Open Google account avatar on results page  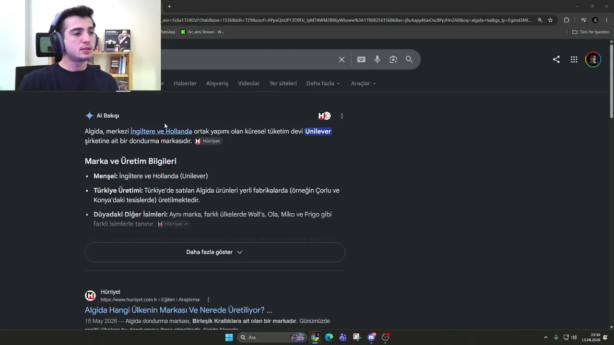click(593, 59)
